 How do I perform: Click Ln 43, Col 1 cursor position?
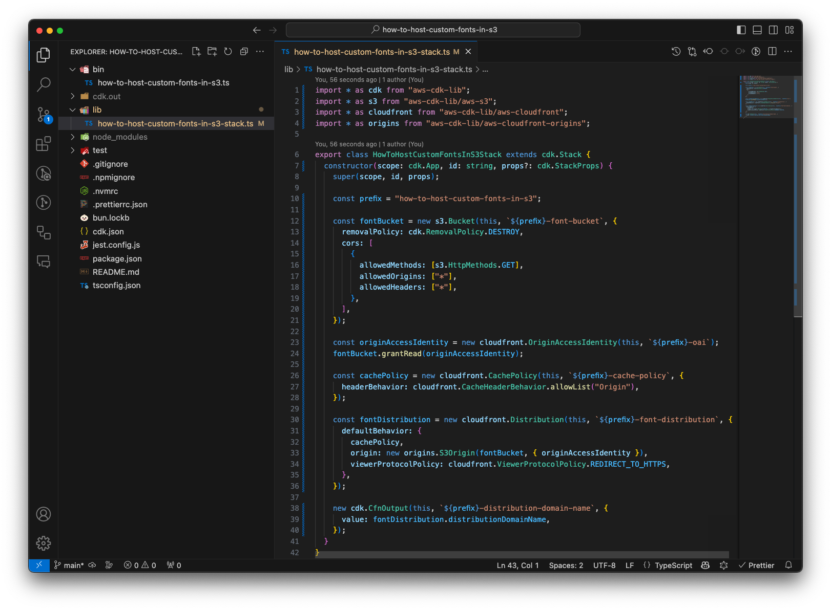pos(517,565)
